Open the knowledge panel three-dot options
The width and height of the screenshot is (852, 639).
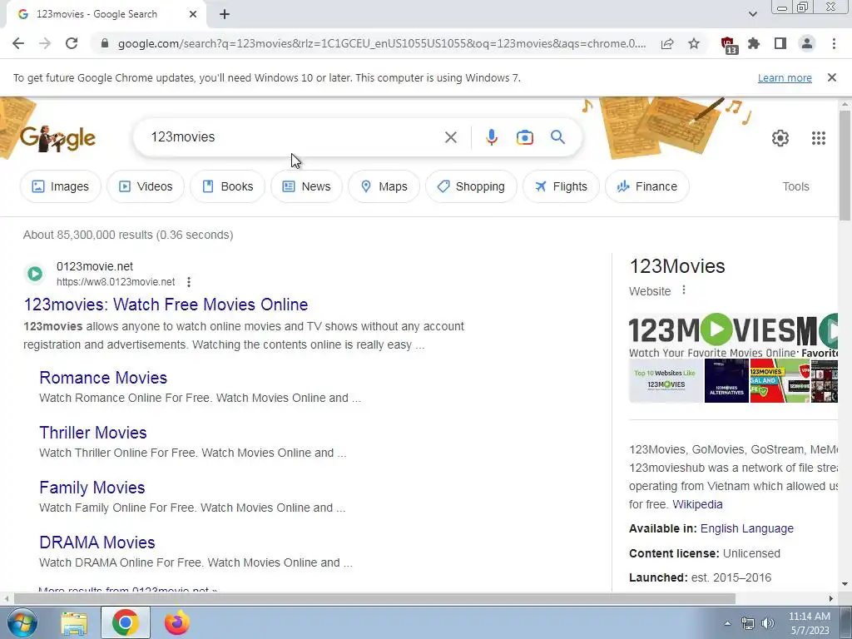coord(684,290)
